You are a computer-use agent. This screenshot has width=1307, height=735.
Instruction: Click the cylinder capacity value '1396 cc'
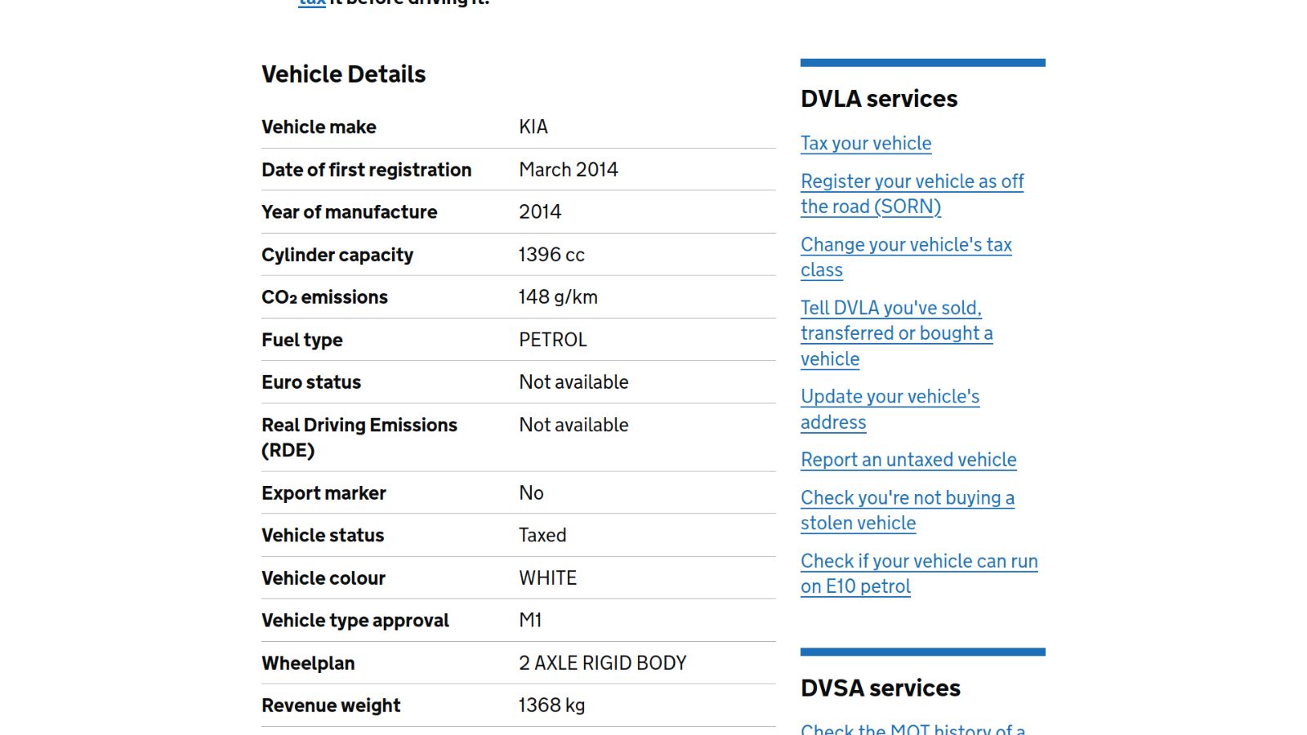[x=551, y=255]
